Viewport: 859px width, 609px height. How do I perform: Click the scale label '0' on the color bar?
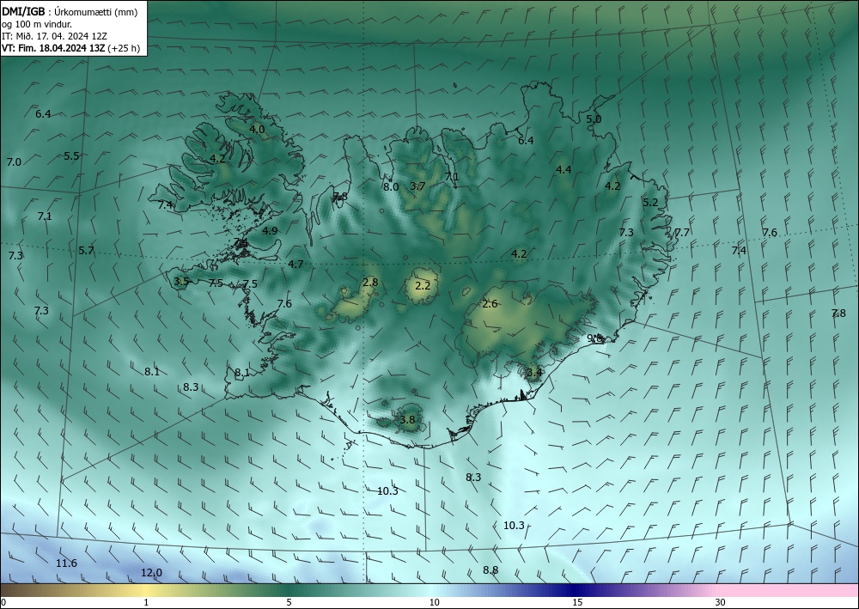pyautogui.click(x=3, y=603)
